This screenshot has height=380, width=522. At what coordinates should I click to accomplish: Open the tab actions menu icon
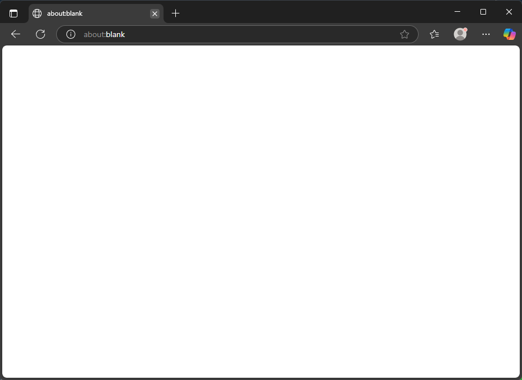click(x=13, y=13)
